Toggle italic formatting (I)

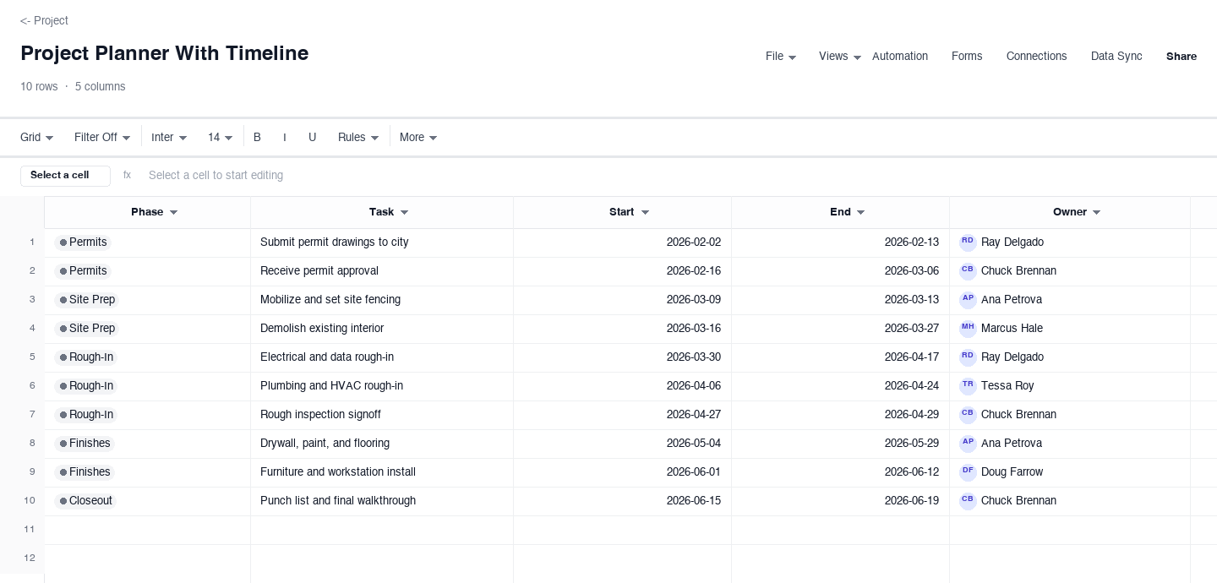tap(285, 137)
